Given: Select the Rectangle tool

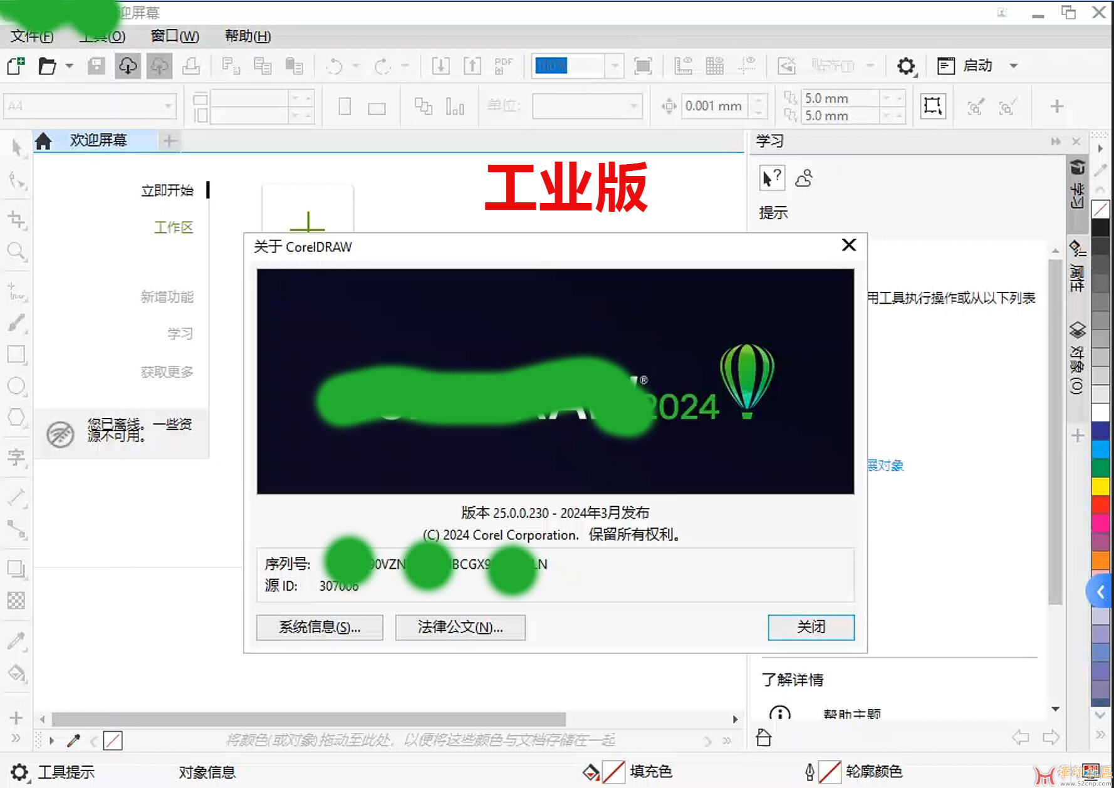Looking at the screenshot, I should [x=16, y=355].
